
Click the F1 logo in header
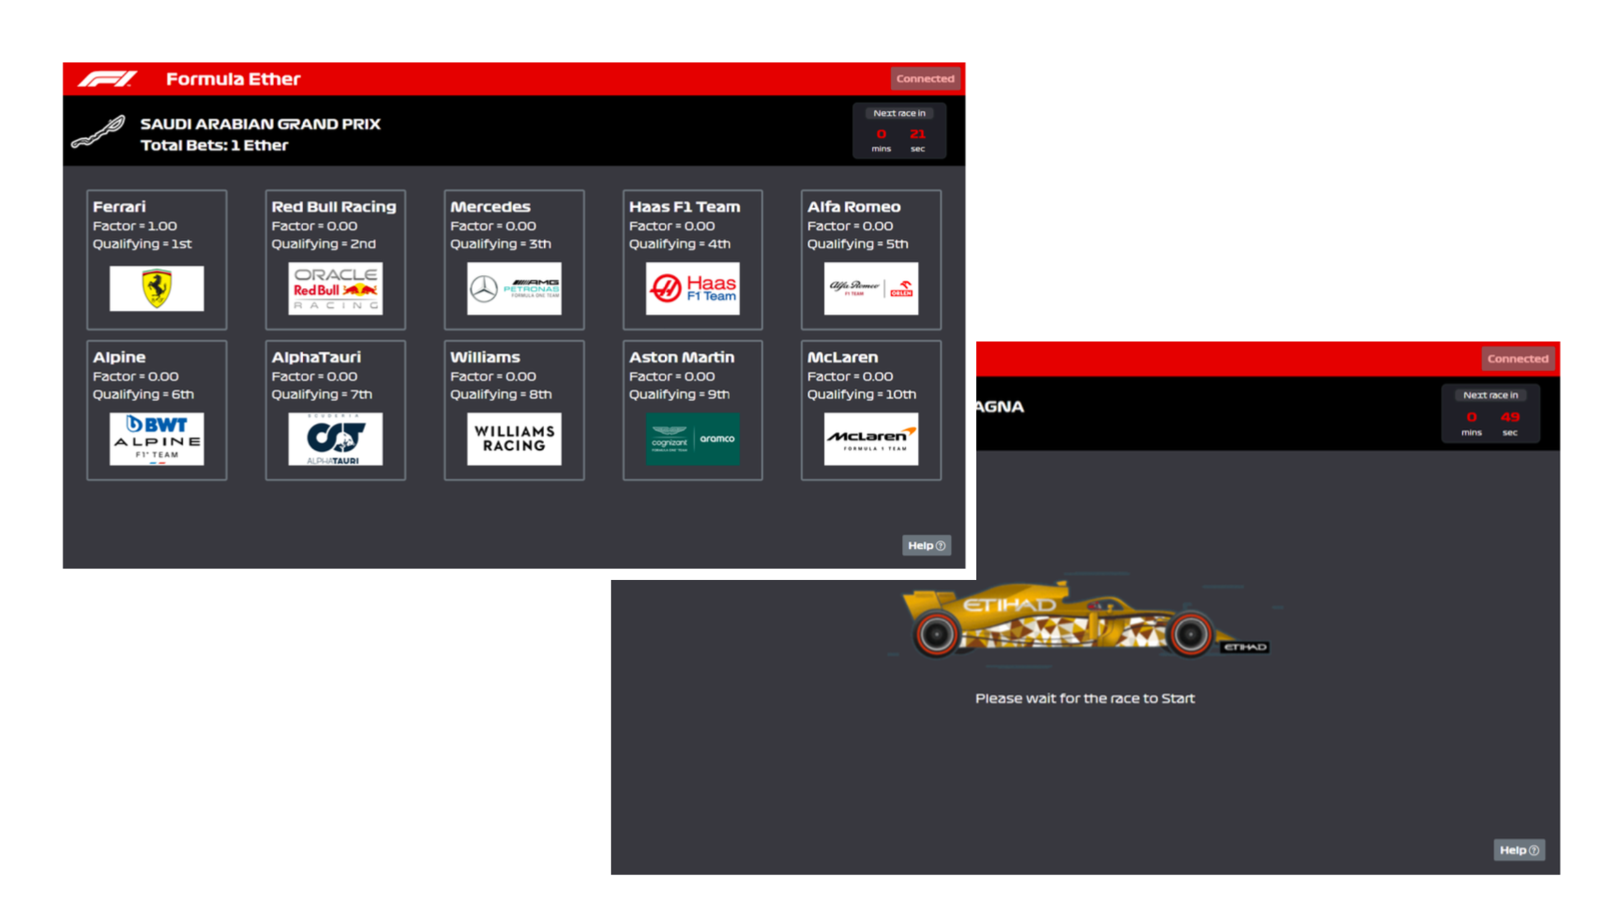coord(107,79)
